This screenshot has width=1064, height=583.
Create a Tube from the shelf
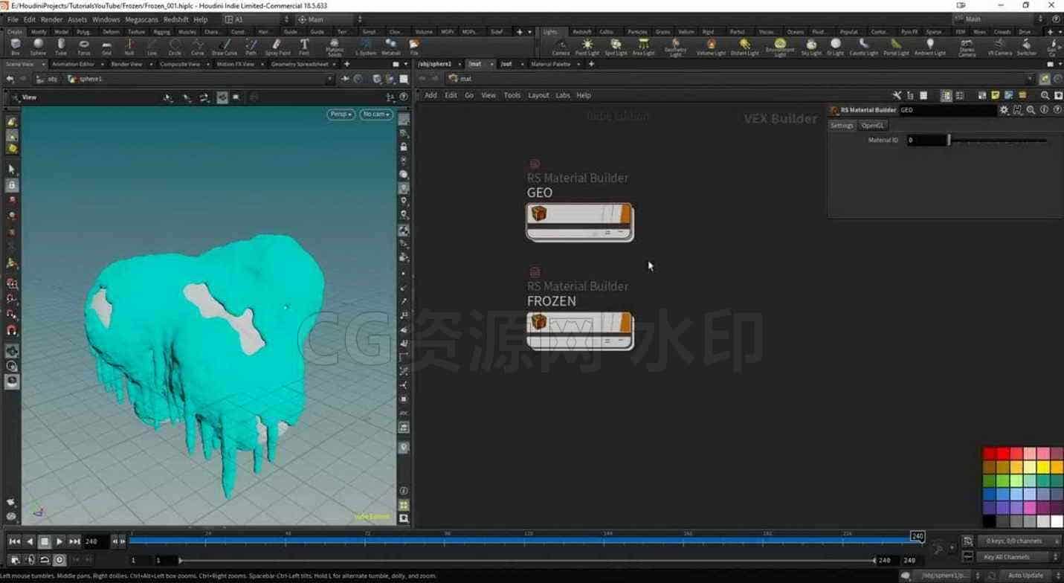point(61,47)
